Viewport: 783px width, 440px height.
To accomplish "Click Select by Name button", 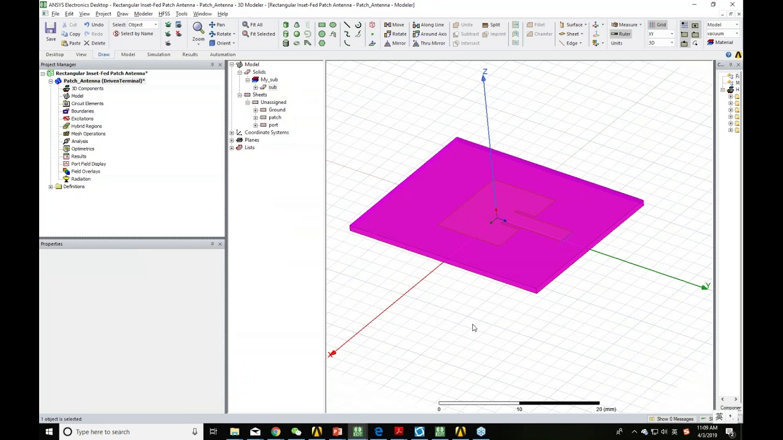I will (x=133, y=34).
